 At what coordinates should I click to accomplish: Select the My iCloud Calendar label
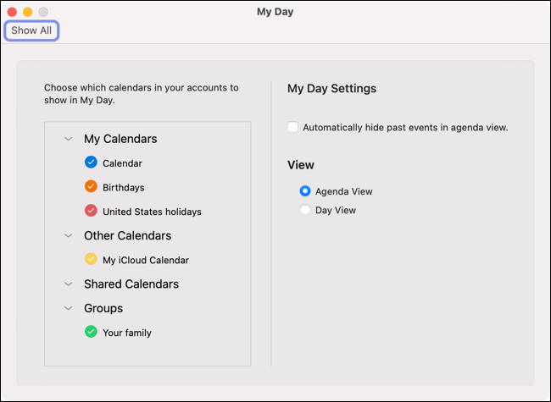coord(146,260)
